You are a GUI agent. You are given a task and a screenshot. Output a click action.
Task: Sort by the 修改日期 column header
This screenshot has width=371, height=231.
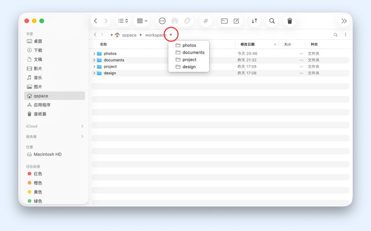click(248, 44)
